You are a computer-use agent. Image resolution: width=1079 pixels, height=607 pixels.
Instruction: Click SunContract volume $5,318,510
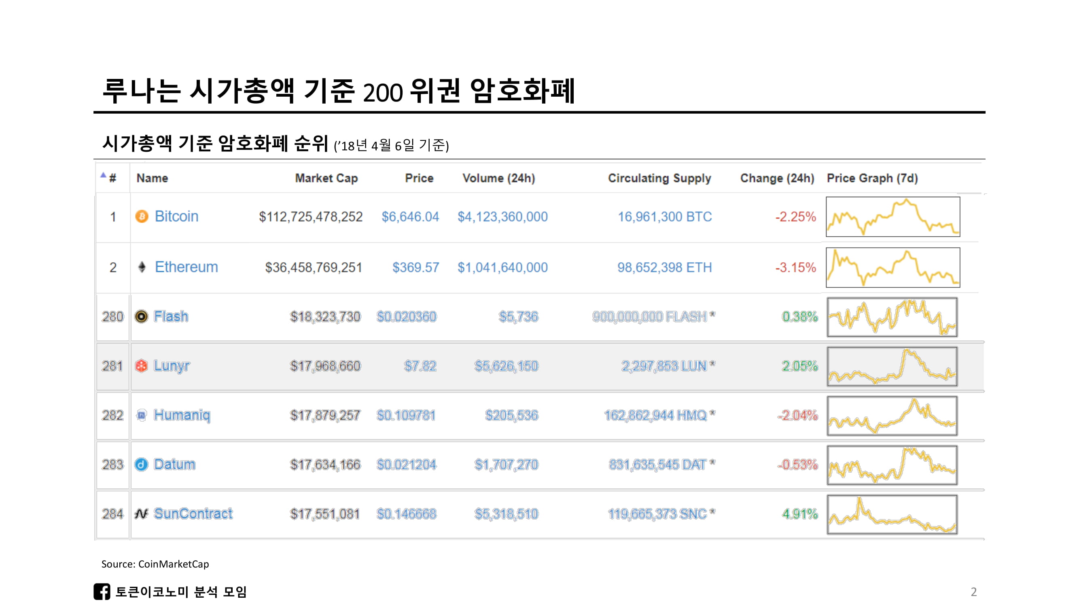click(x=506, y=514)
